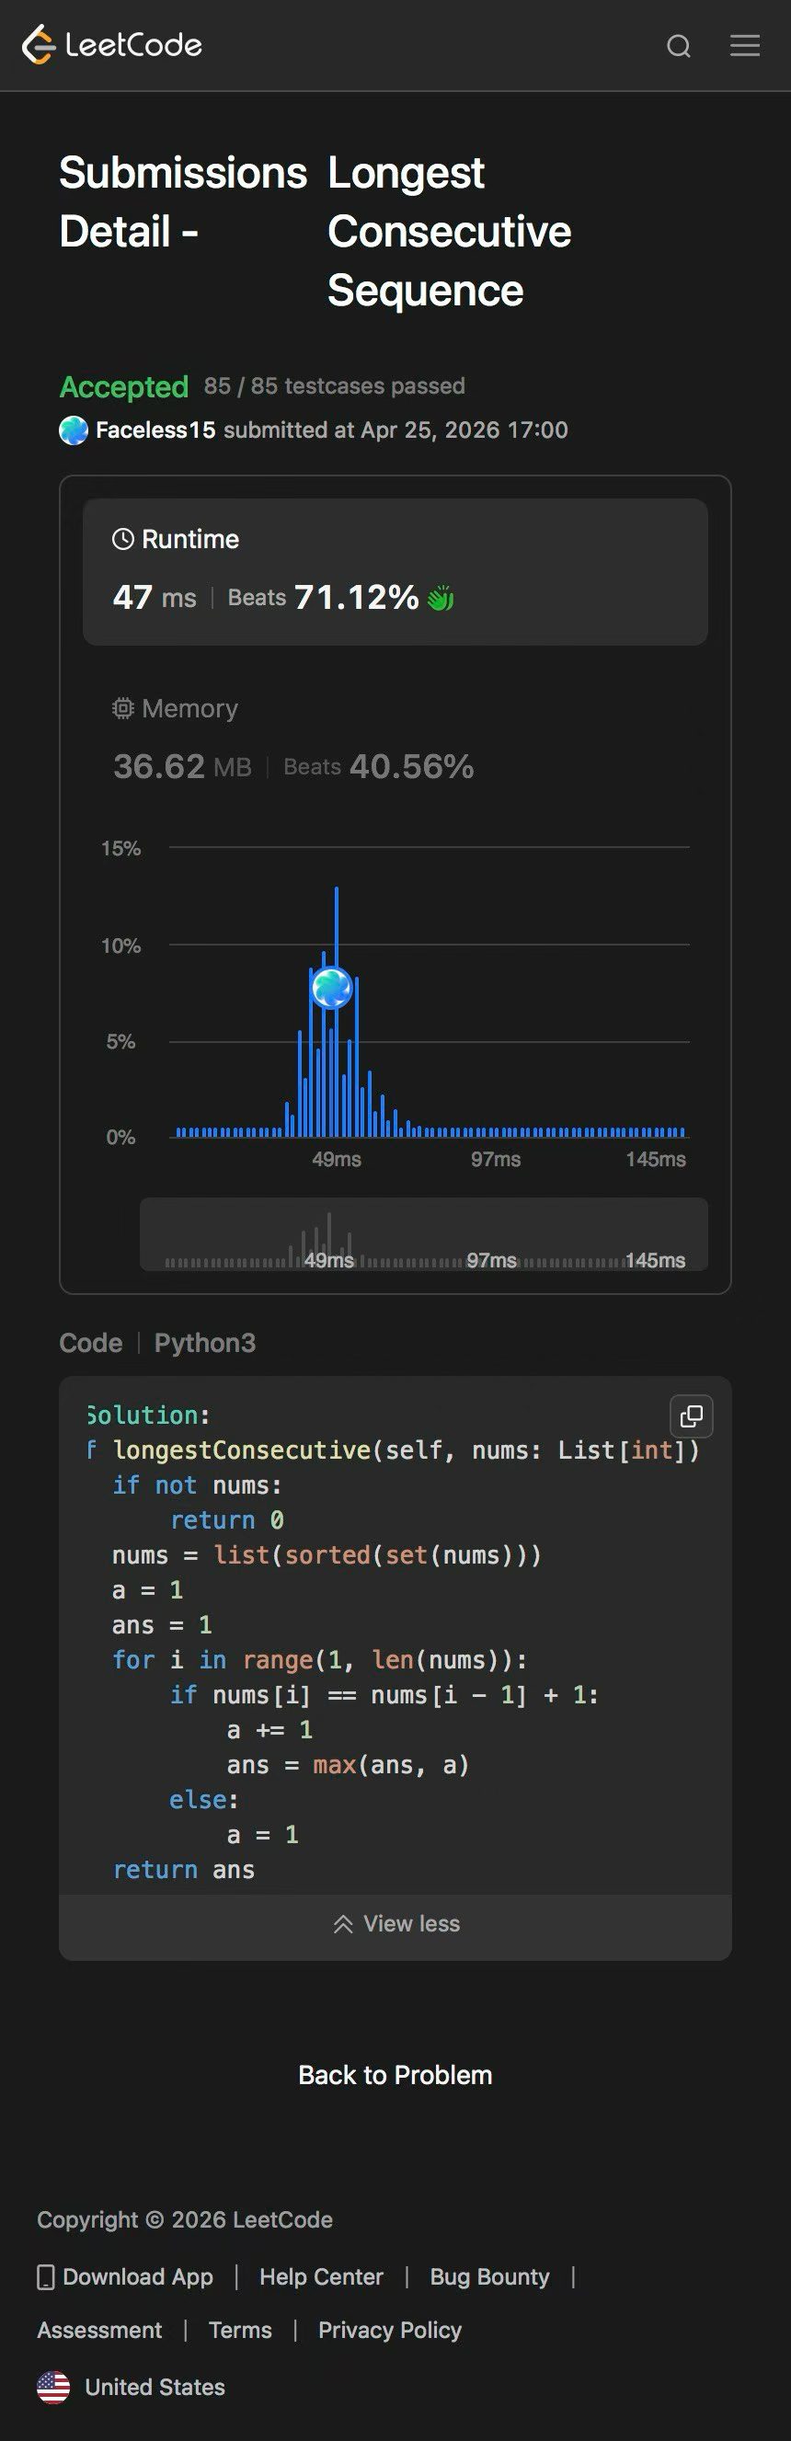The width and height of the screenshot is (791, 2441).
Task: Open the Faceless15 profile link
Action: 155,430
